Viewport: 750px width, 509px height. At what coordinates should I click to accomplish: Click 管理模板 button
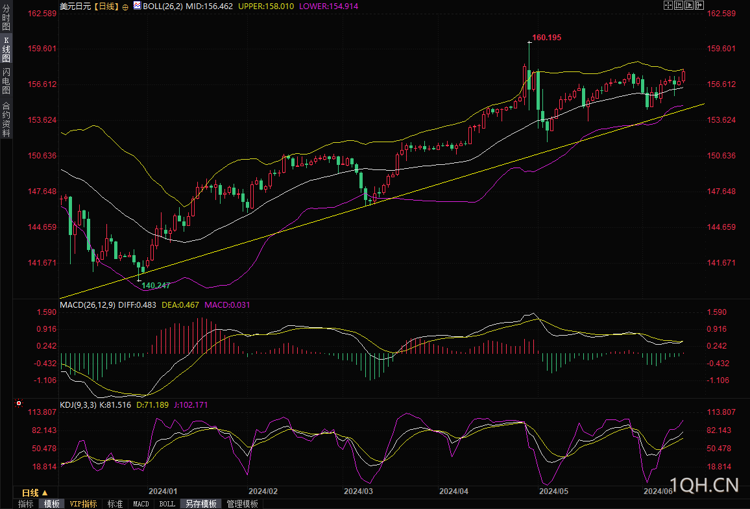coord(243,504)
